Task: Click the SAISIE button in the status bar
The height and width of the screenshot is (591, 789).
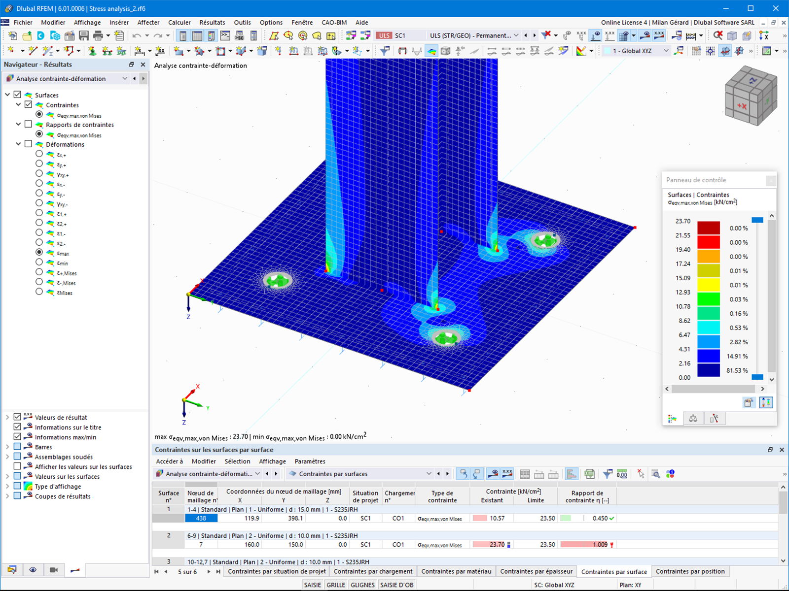Action: [312, 585]
